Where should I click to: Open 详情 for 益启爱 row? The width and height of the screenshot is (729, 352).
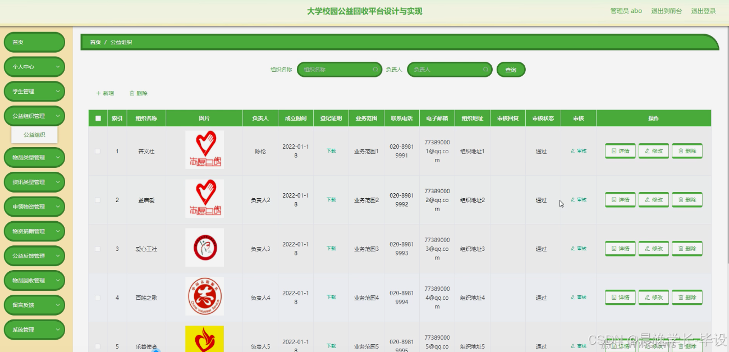tap(620, 200)
